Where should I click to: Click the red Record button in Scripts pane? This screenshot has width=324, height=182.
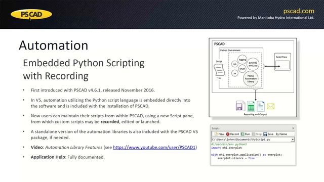(232, 134)
